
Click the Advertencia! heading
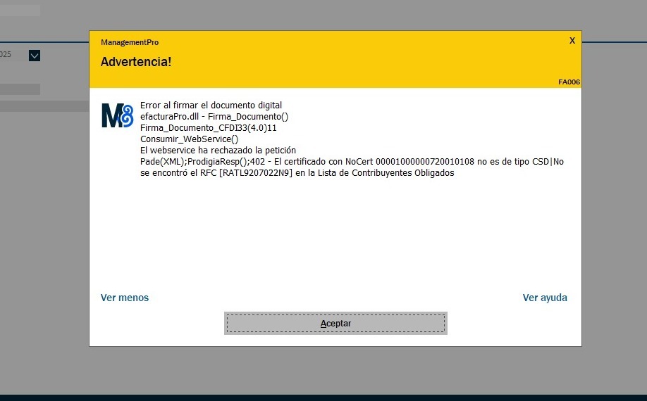pyautogui.click(x=136, y=62)
